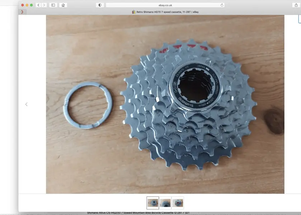This screenshot has height=215, width=301.
Task: Click the eBay favicon in tab title
Action: click(x=133, y=12)
